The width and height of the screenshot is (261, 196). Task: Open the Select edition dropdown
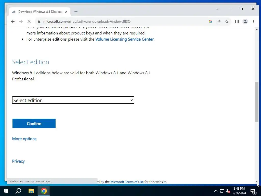click(73, 100)
